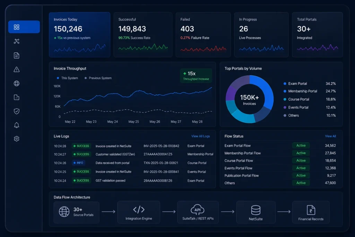
Task: Open the globe portals icon in sidebar
Action: pos(17,83)
